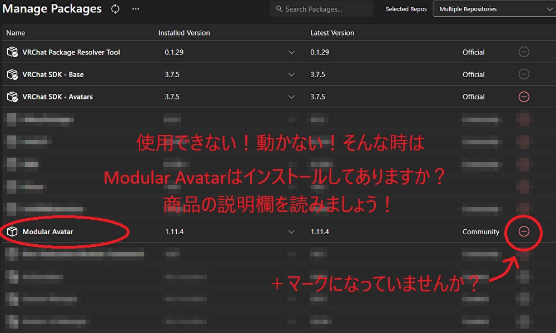The image size is (556, 333).
Task: Remove Modular Avatar using its minus icon
Action: (x=524, y=231)
